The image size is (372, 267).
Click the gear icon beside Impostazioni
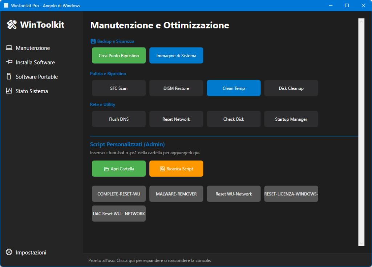point(9,252)
